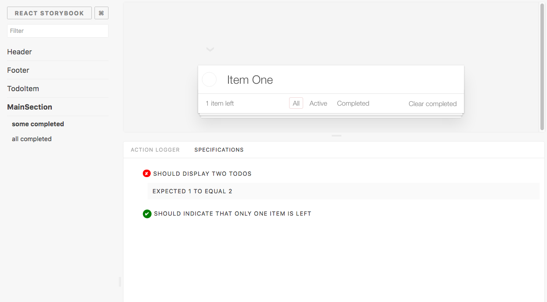Open the all completed story

point(32,139)
